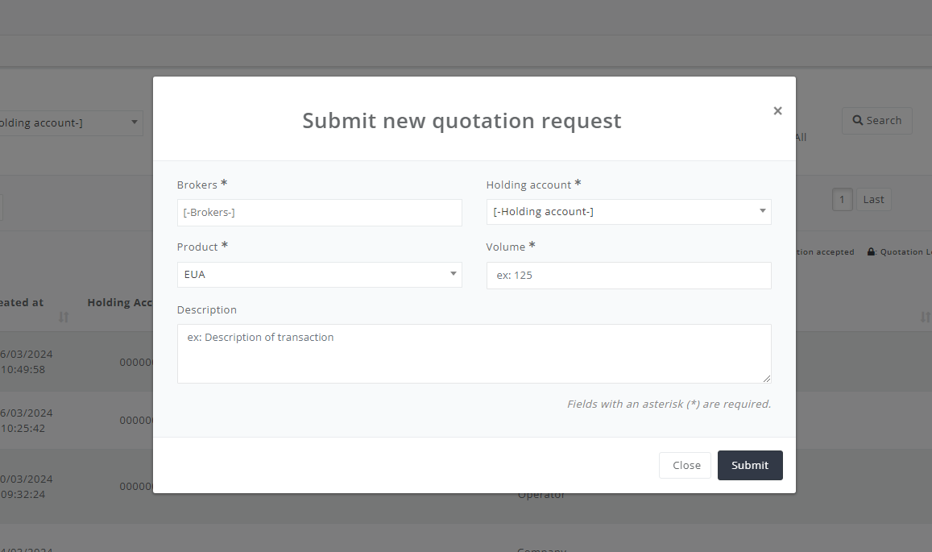
Task: Sort by the Created at column arrows
Action: [64, 317]
